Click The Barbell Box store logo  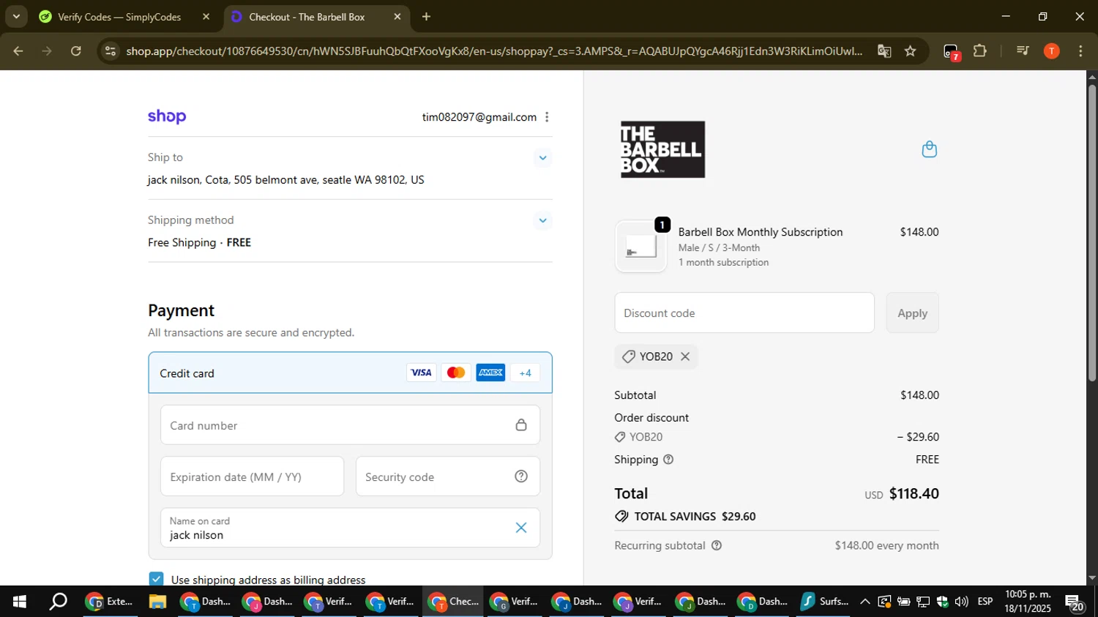662,149
